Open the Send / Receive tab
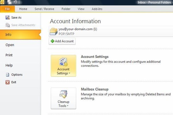 [x=44, y=9]
